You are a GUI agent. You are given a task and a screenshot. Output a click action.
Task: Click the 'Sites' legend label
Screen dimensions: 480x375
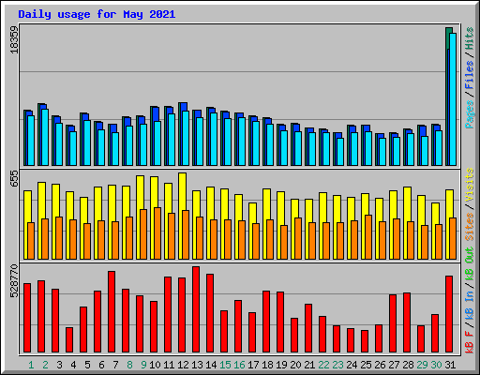click(x=470, y=227)
